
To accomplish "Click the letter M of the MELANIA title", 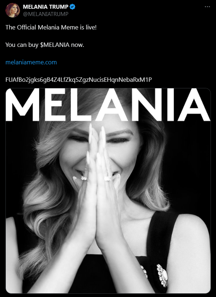I will [23, 105].
